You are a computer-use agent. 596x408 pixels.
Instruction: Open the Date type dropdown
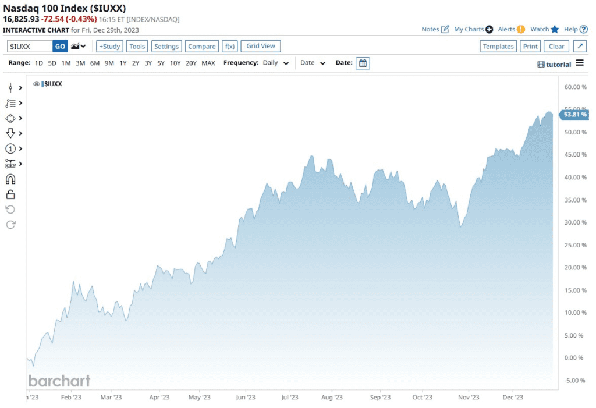pos(313,63)
